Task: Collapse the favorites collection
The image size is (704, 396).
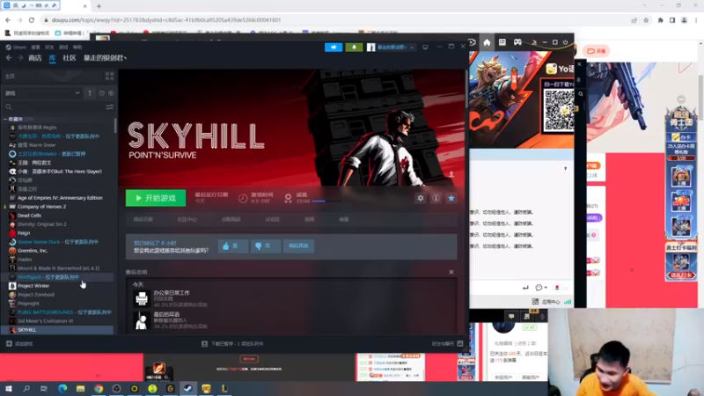Action: (x=5, y=119)
